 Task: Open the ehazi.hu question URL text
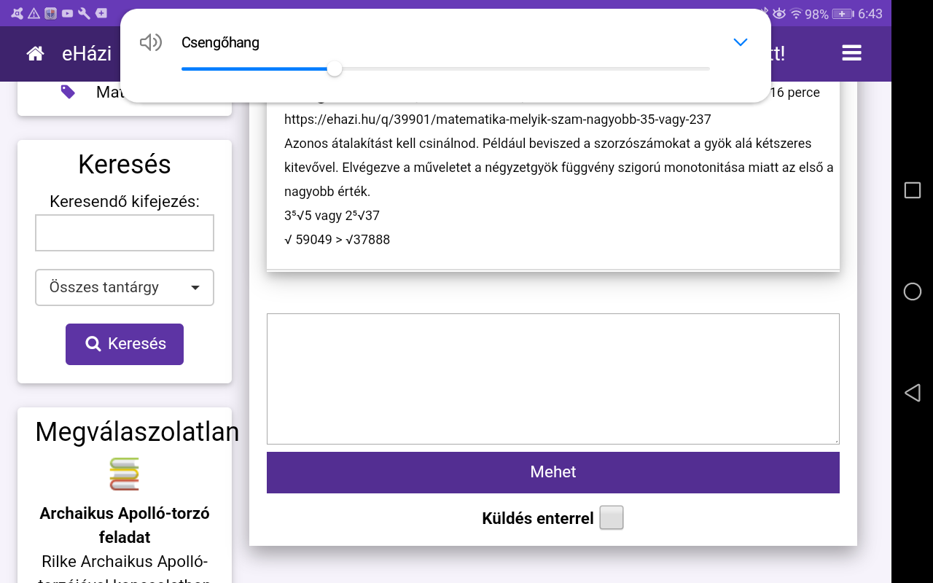497,119
